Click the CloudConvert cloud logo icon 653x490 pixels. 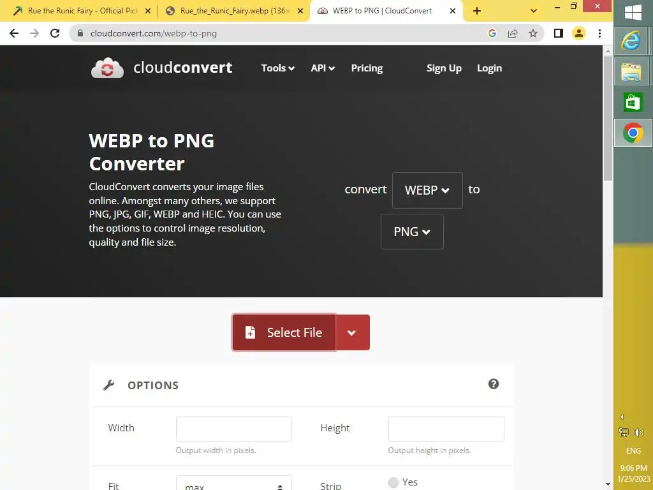point(107,68)
